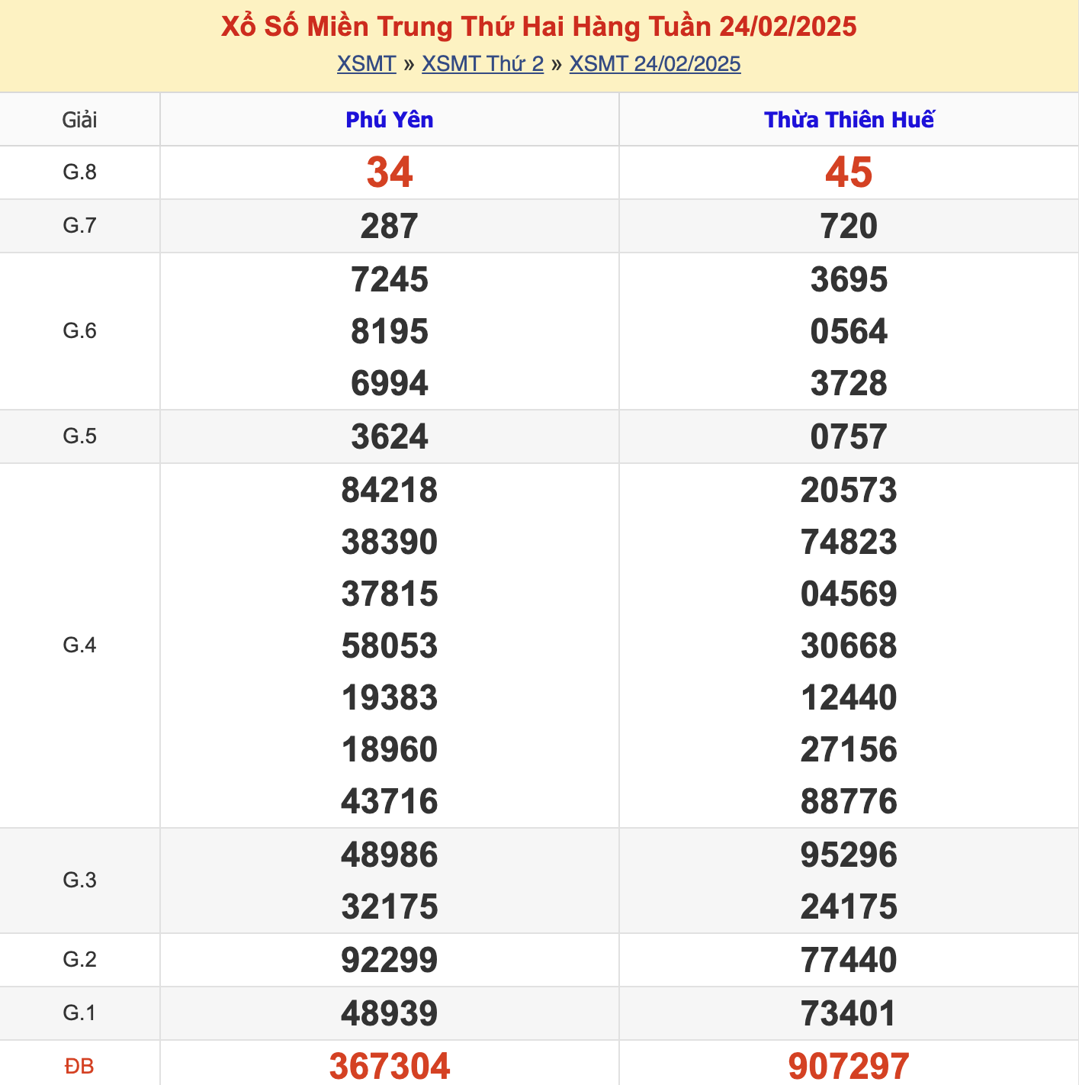Select the G.4 row label
This screenshot has height=1085, width=1079.
(79, 646)
